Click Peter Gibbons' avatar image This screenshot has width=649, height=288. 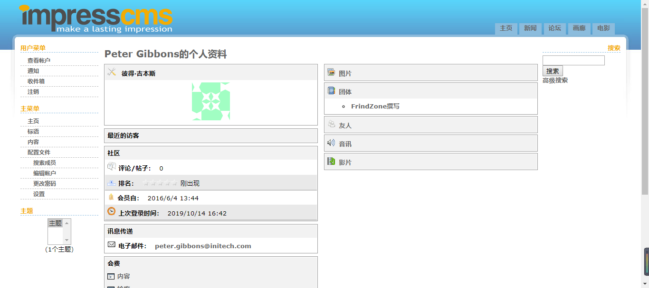[211, 101]
